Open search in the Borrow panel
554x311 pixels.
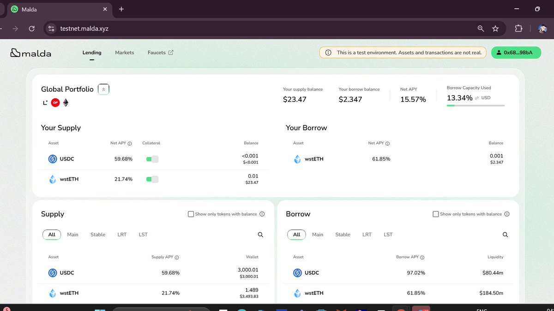[x=505, y=235]
